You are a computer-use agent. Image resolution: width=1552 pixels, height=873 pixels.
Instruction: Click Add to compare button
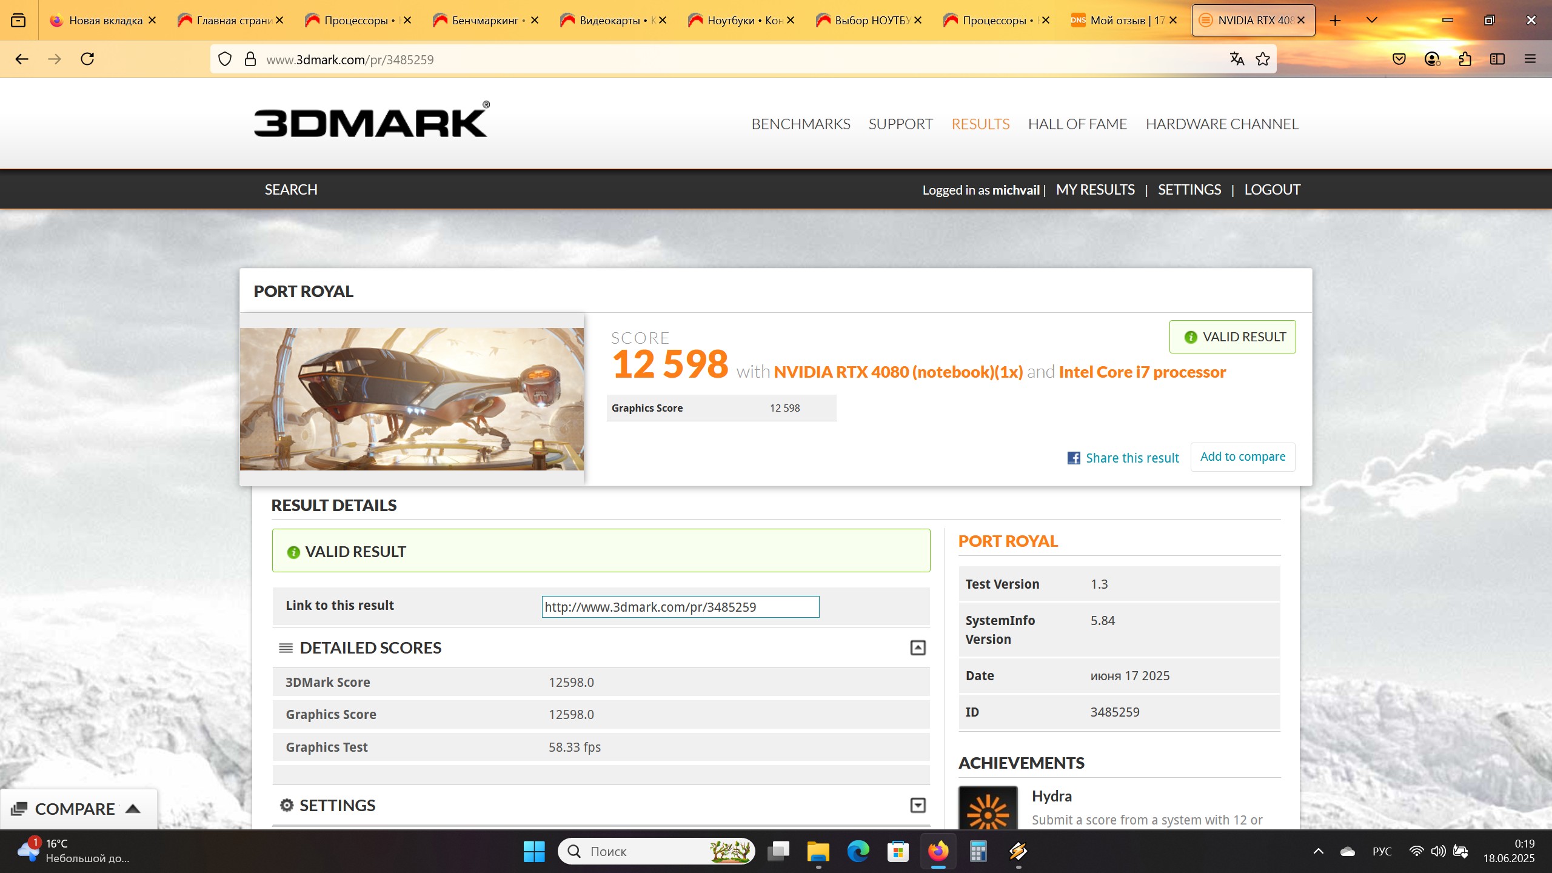tap(1242, 457)
